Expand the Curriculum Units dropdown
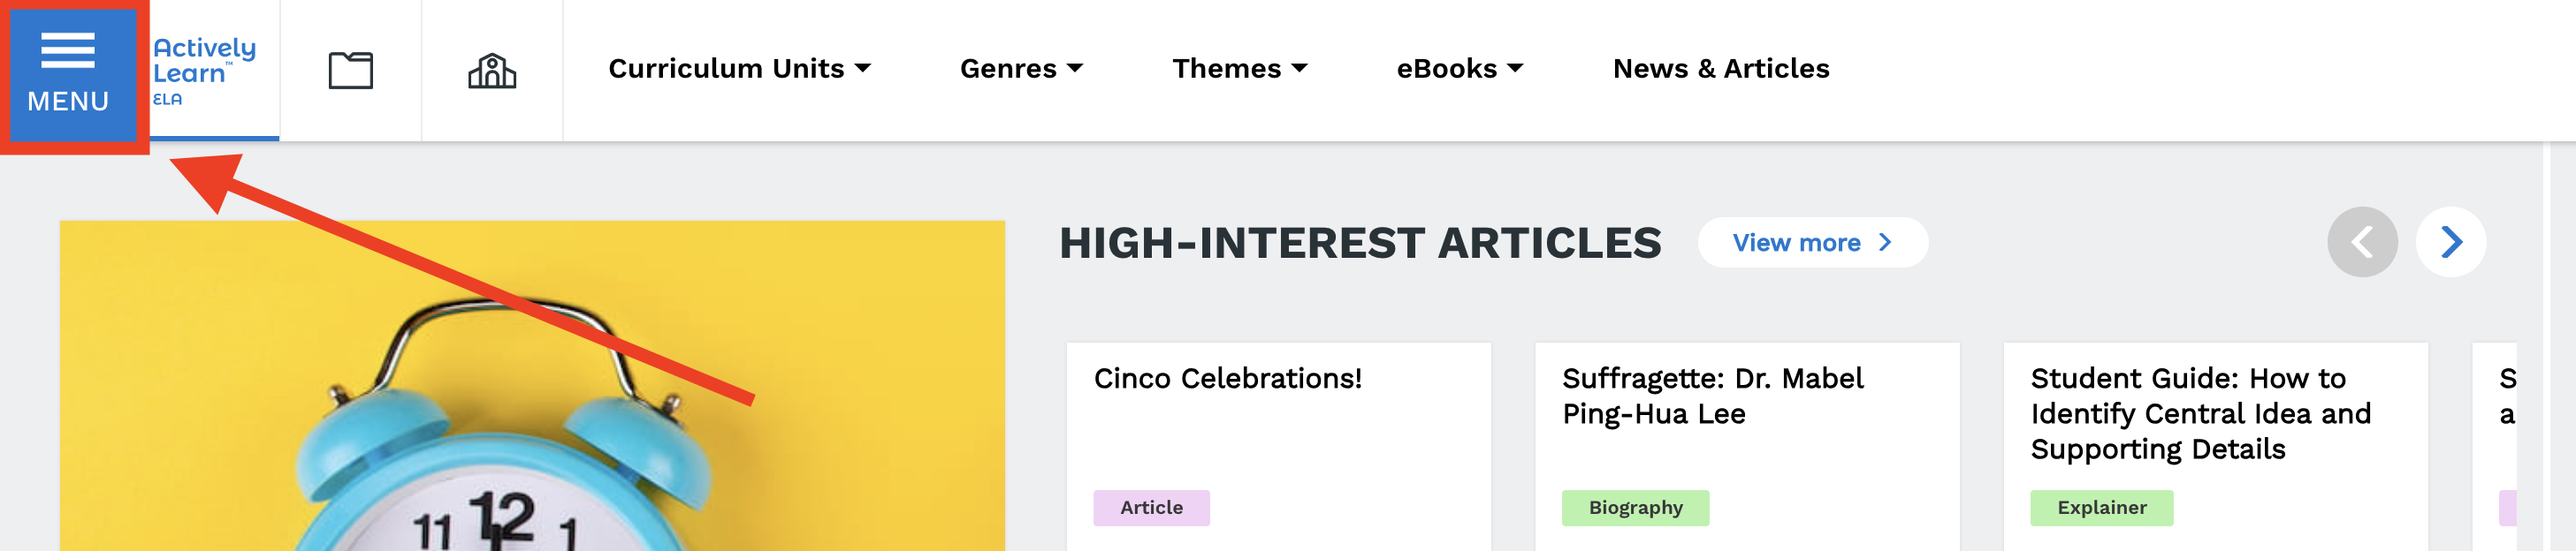This screenshot has height=551, width=2576. [x=739, y=69]
